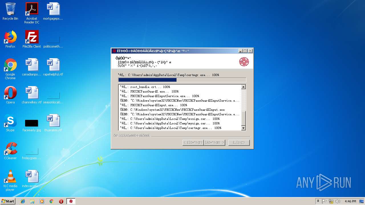
Task: Open Windows Explorer taskbar folder icon
Action: pyautogui.click(x=32, y=201)
